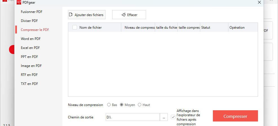Switch to PPT en PDF
278x126 pixels.
[x=29, y=57]
